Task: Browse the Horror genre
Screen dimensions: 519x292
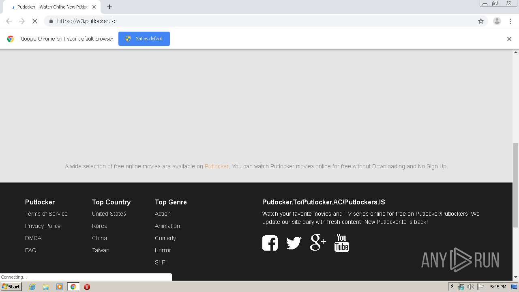Action: click(163, 250)
